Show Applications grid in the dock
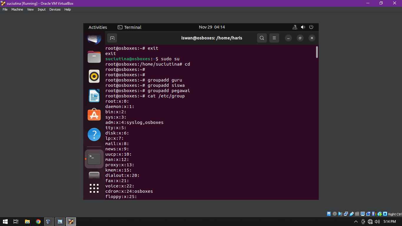The height and width of the screenshot is (226, 402). coord(94,188)
